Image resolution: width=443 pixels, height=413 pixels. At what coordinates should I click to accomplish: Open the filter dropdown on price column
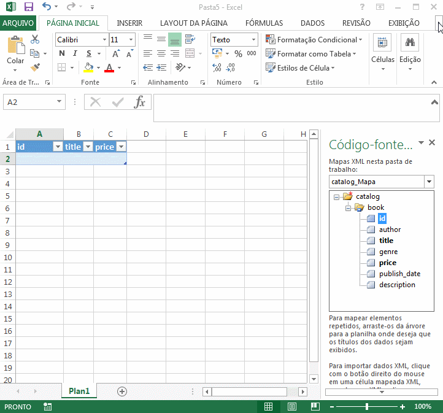(121, 147)
